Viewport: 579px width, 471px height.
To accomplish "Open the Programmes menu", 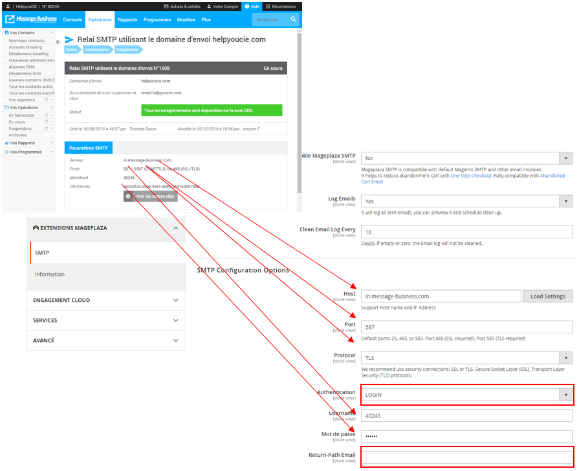I will coord(157,19).
